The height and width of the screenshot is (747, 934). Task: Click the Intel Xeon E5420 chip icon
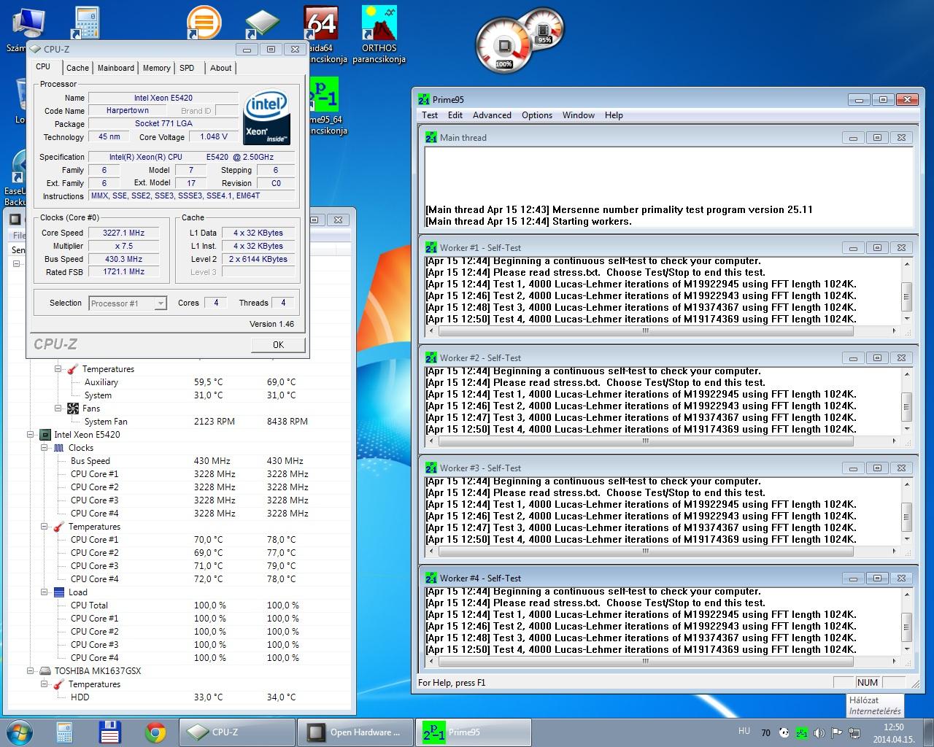click(x=45, y=435)
